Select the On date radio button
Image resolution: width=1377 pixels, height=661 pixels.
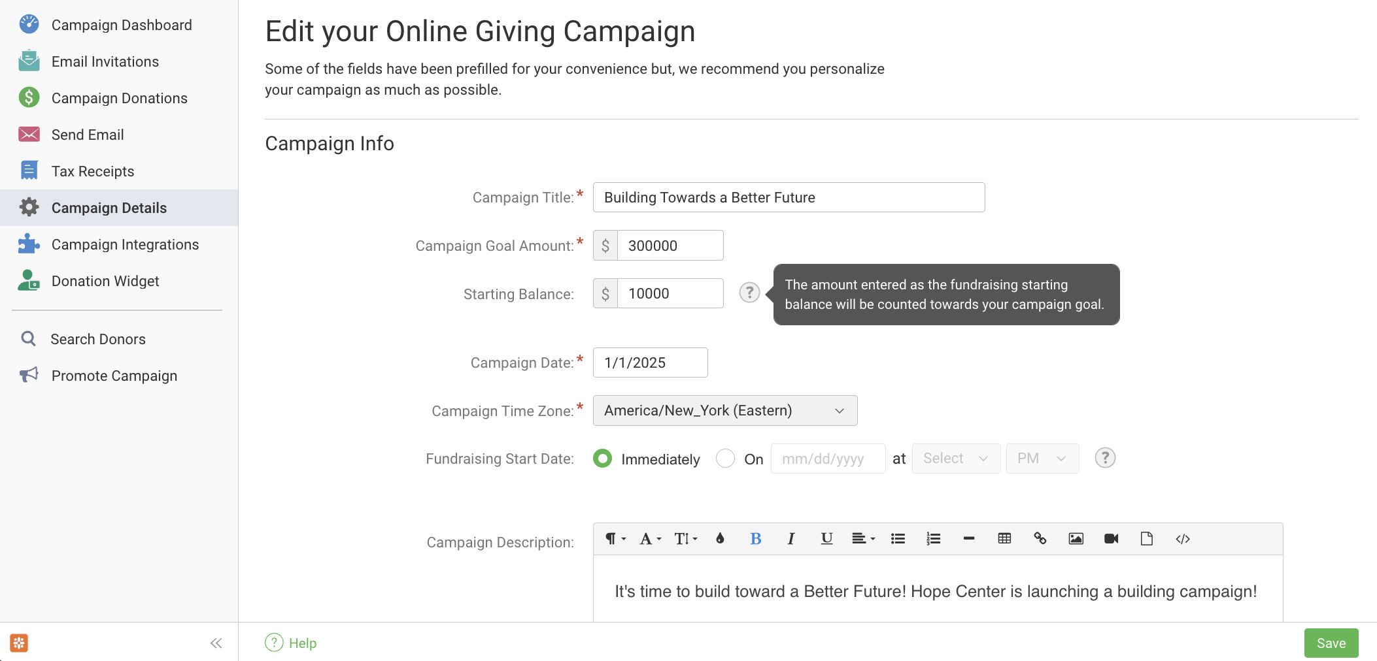[725, 459]
